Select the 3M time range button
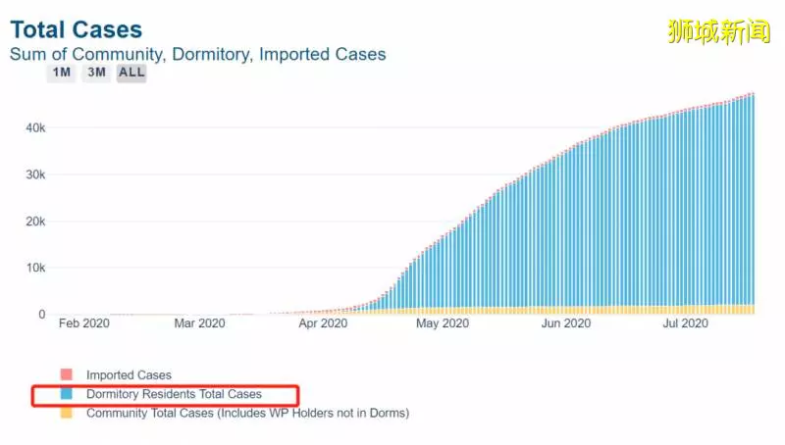 click(x=96, y=73)
